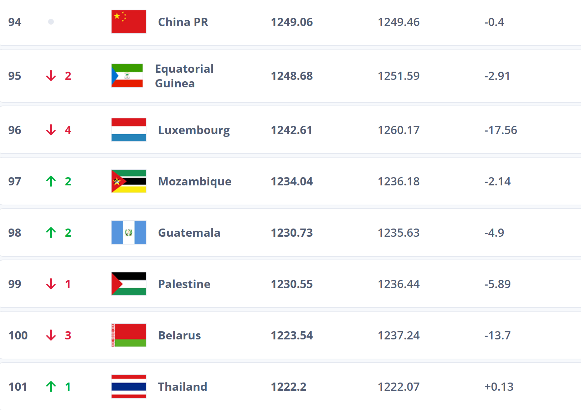Select the Belarus team name
The width and height of the screenshot is (581, 410).
(179, 335)
